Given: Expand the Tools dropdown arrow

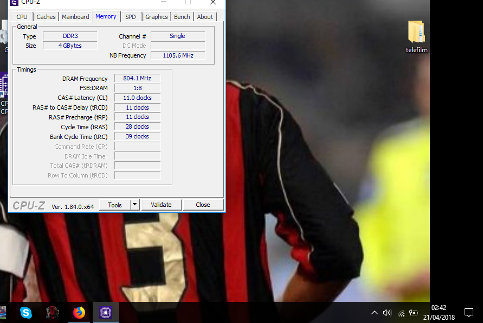Looking at the screenshot, I should [x=135, y=205].
